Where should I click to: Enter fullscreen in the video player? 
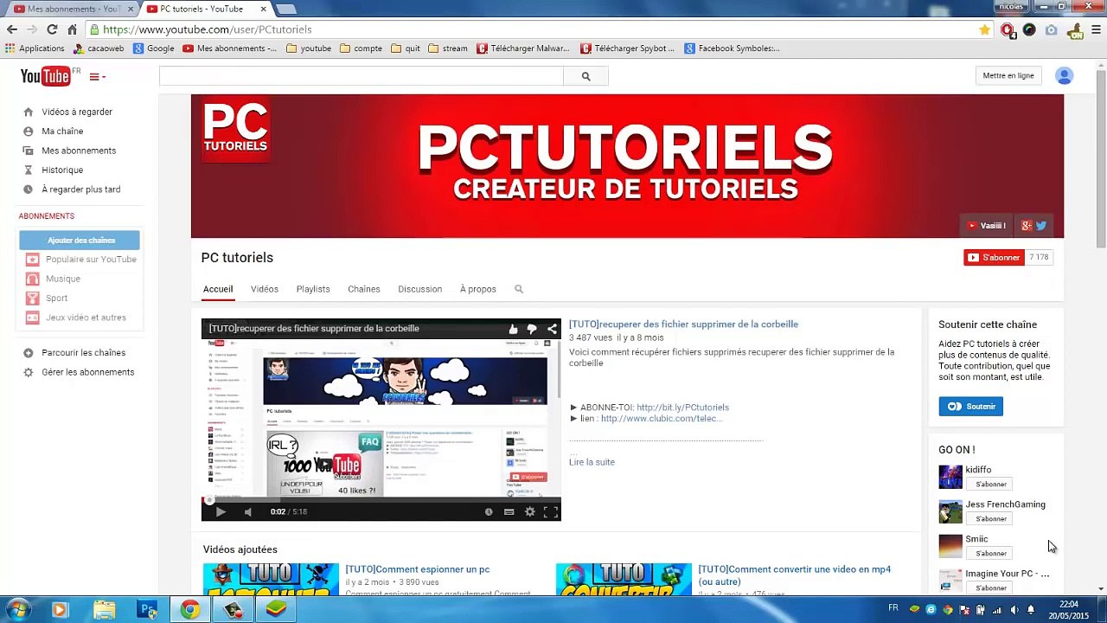click(x=551, y=511)
